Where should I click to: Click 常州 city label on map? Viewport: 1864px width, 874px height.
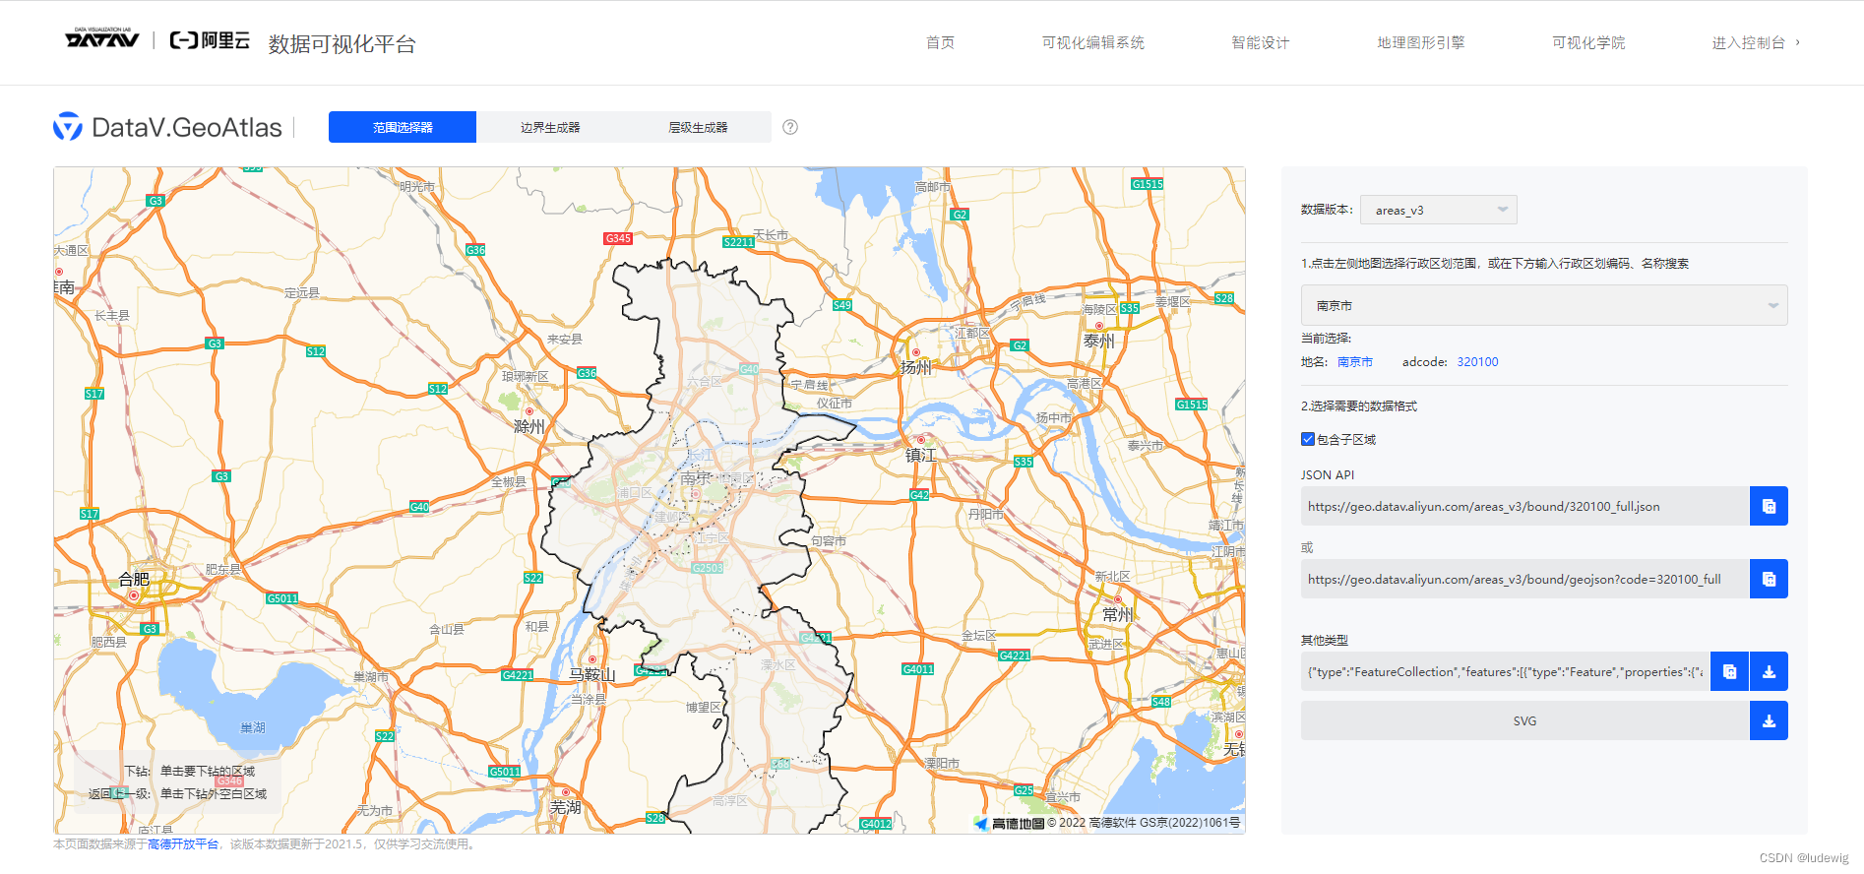tap(1118, 614)
